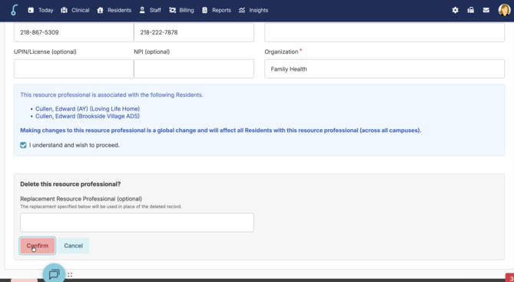Click the 'Replacement Resource Professional (optional)' label

tap(81, 199)
